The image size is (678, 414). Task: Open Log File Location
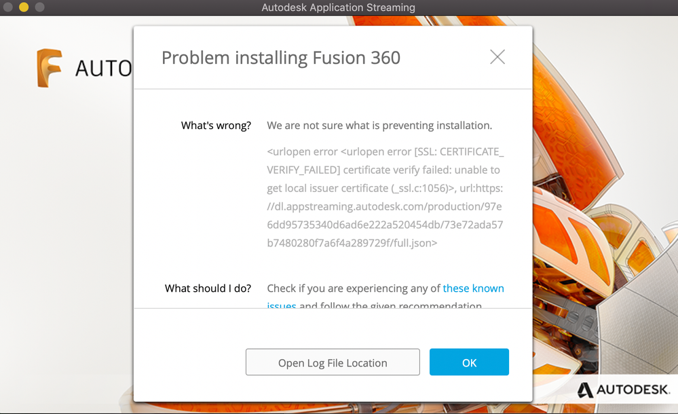click(333, 362)
